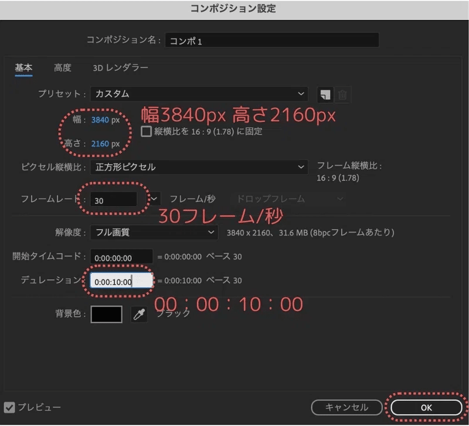Open the frame rate preset arrow
This screenshot has height=426, width=469.
[x=154, y=199]
